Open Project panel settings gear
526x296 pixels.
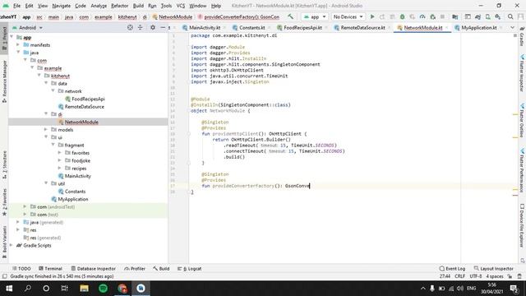tap(153, 27)
